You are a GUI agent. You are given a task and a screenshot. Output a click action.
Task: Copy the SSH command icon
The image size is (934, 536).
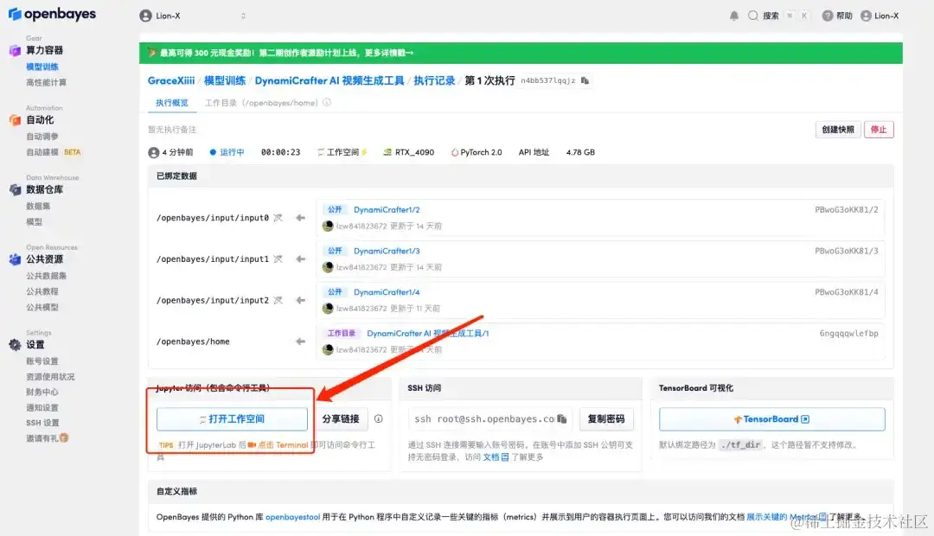click(562, 418)
